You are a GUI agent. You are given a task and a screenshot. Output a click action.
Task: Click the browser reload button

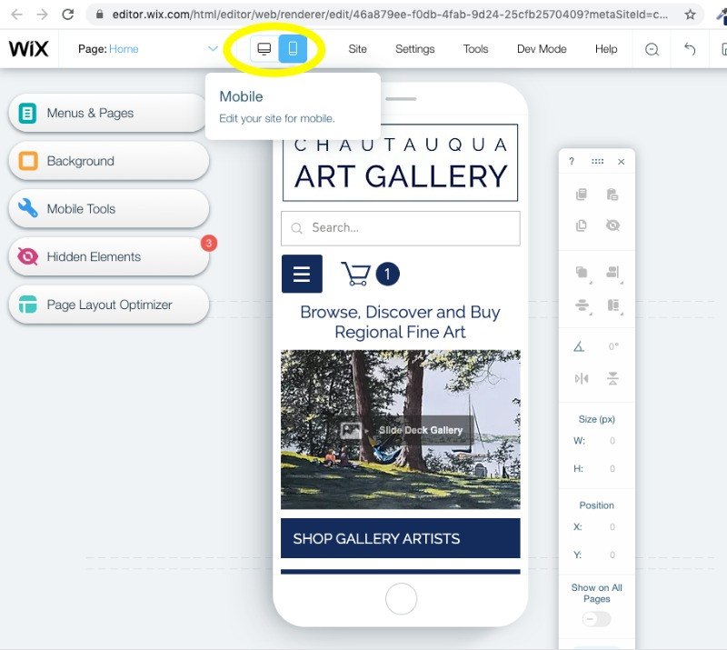(x=68, y=15)
